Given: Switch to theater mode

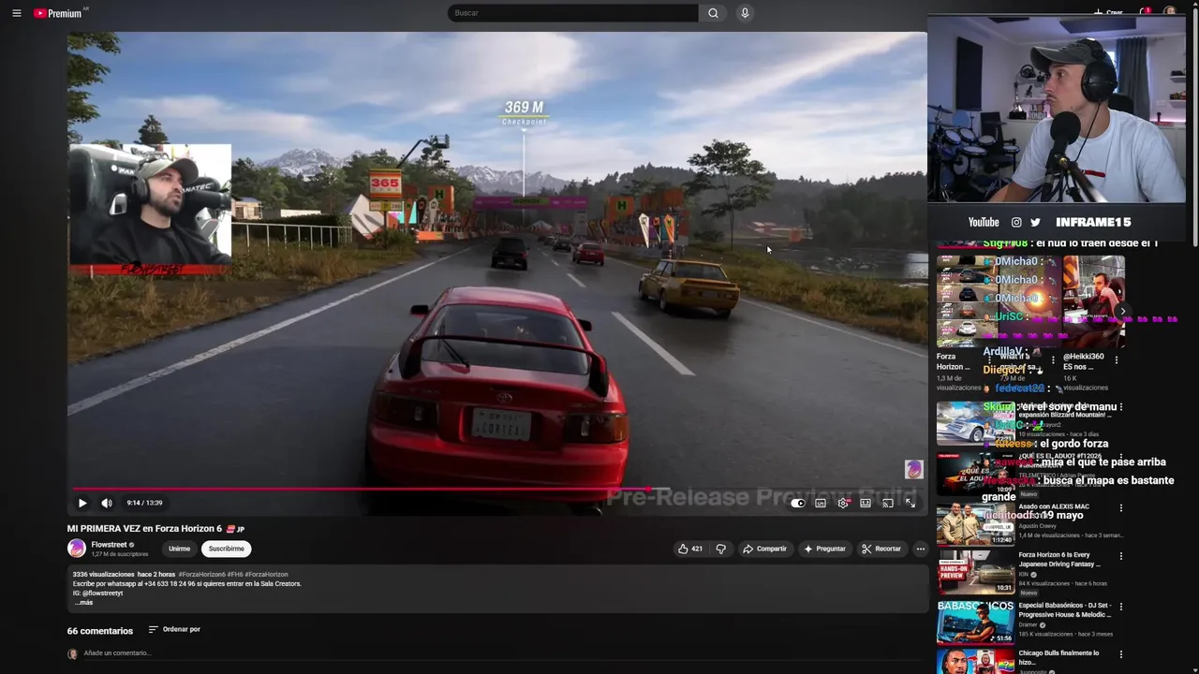Looking at the screenshot, I should pyautogui.click(x=866, y=503).
